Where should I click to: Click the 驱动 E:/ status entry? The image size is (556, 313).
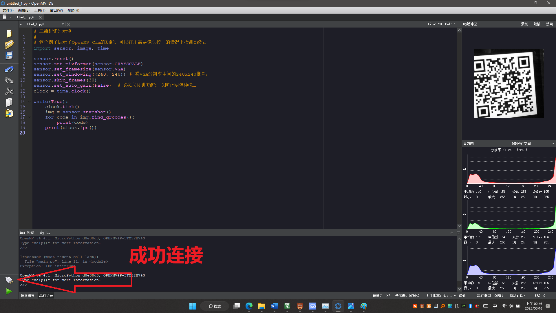coord(517,296)
